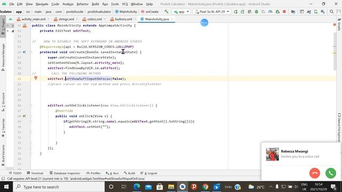Open the Gradle sidebar tab
Viewport: 342px width, 192px height.
pos(339,24)
